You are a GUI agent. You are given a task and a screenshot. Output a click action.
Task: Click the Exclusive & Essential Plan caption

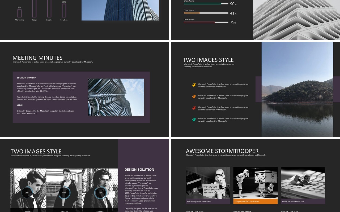(303, 201)
